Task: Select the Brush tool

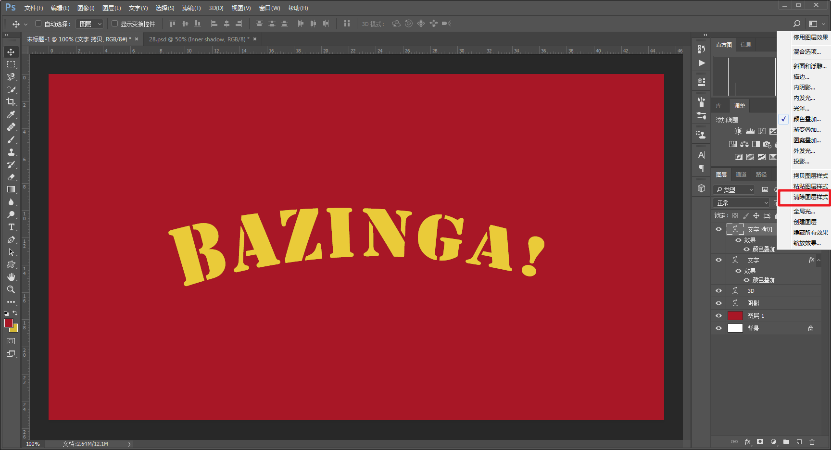Action: tap(11, 139)
